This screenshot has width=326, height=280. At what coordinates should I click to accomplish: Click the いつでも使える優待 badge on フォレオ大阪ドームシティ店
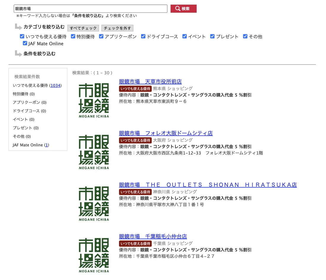[135, 140]
